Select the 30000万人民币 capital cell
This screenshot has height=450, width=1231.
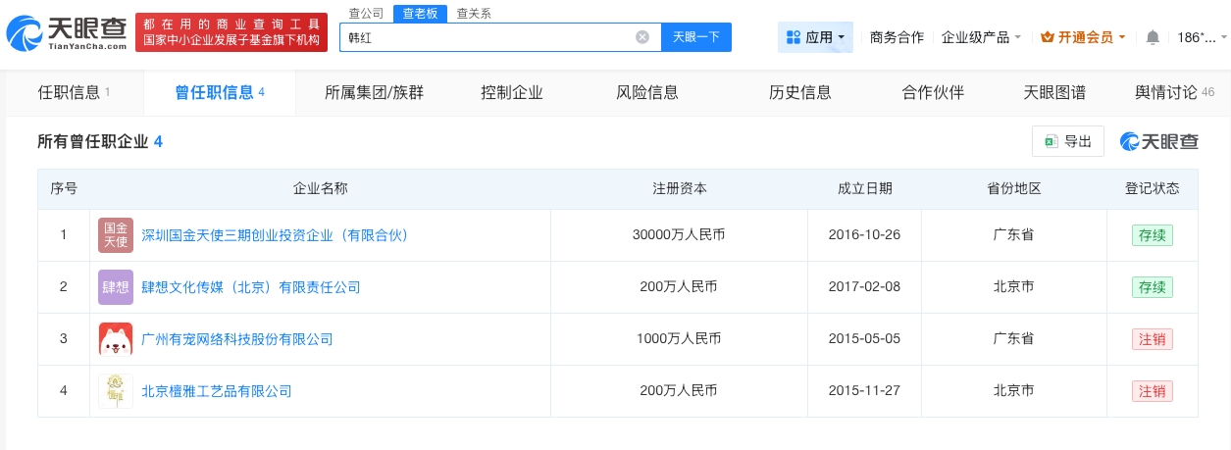(x=679, y=235)
